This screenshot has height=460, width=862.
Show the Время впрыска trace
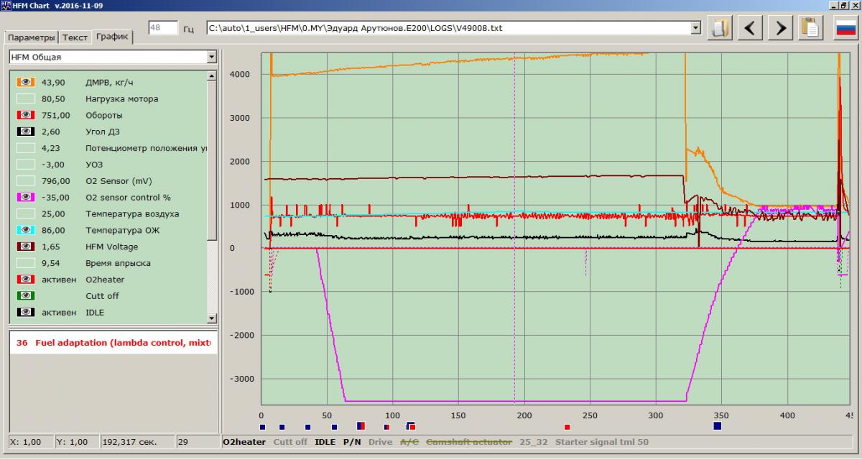point(26,263)
